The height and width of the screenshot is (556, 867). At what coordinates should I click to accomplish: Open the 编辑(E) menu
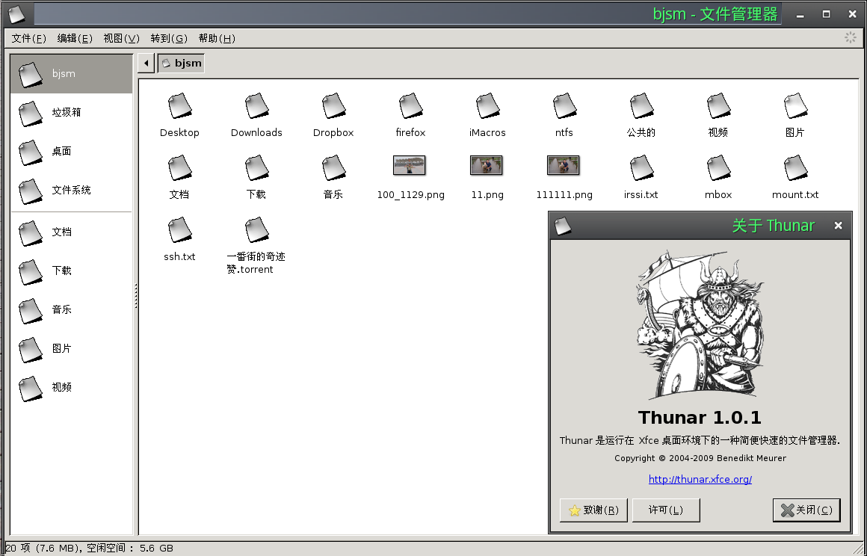coord(75,38)
